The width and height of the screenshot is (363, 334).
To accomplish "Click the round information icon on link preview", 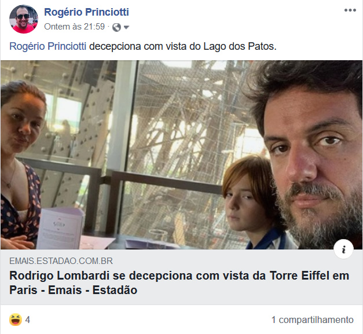I will point(343,249).
